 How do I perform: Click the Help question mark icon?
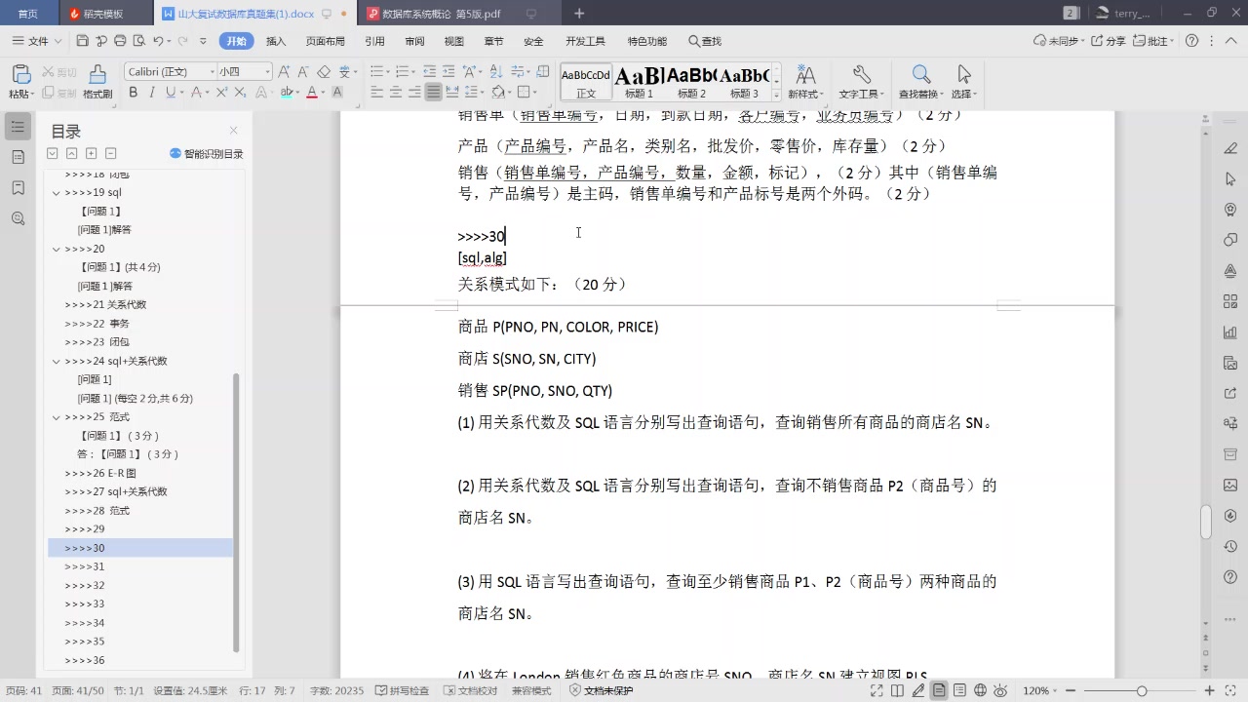1191,41
